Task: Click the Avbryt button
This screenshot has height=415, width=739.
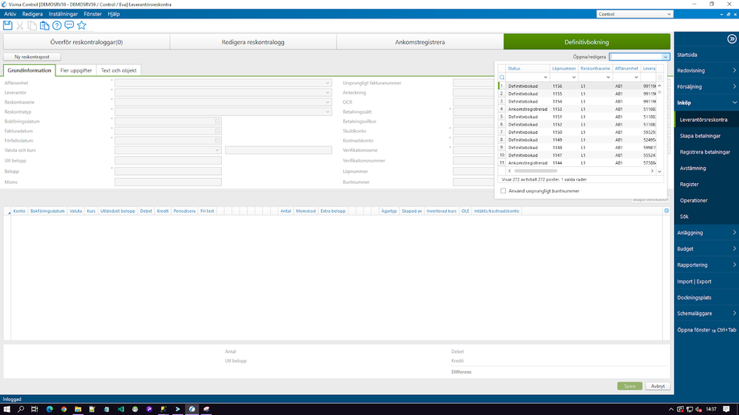Action: (x=658, y=386)
